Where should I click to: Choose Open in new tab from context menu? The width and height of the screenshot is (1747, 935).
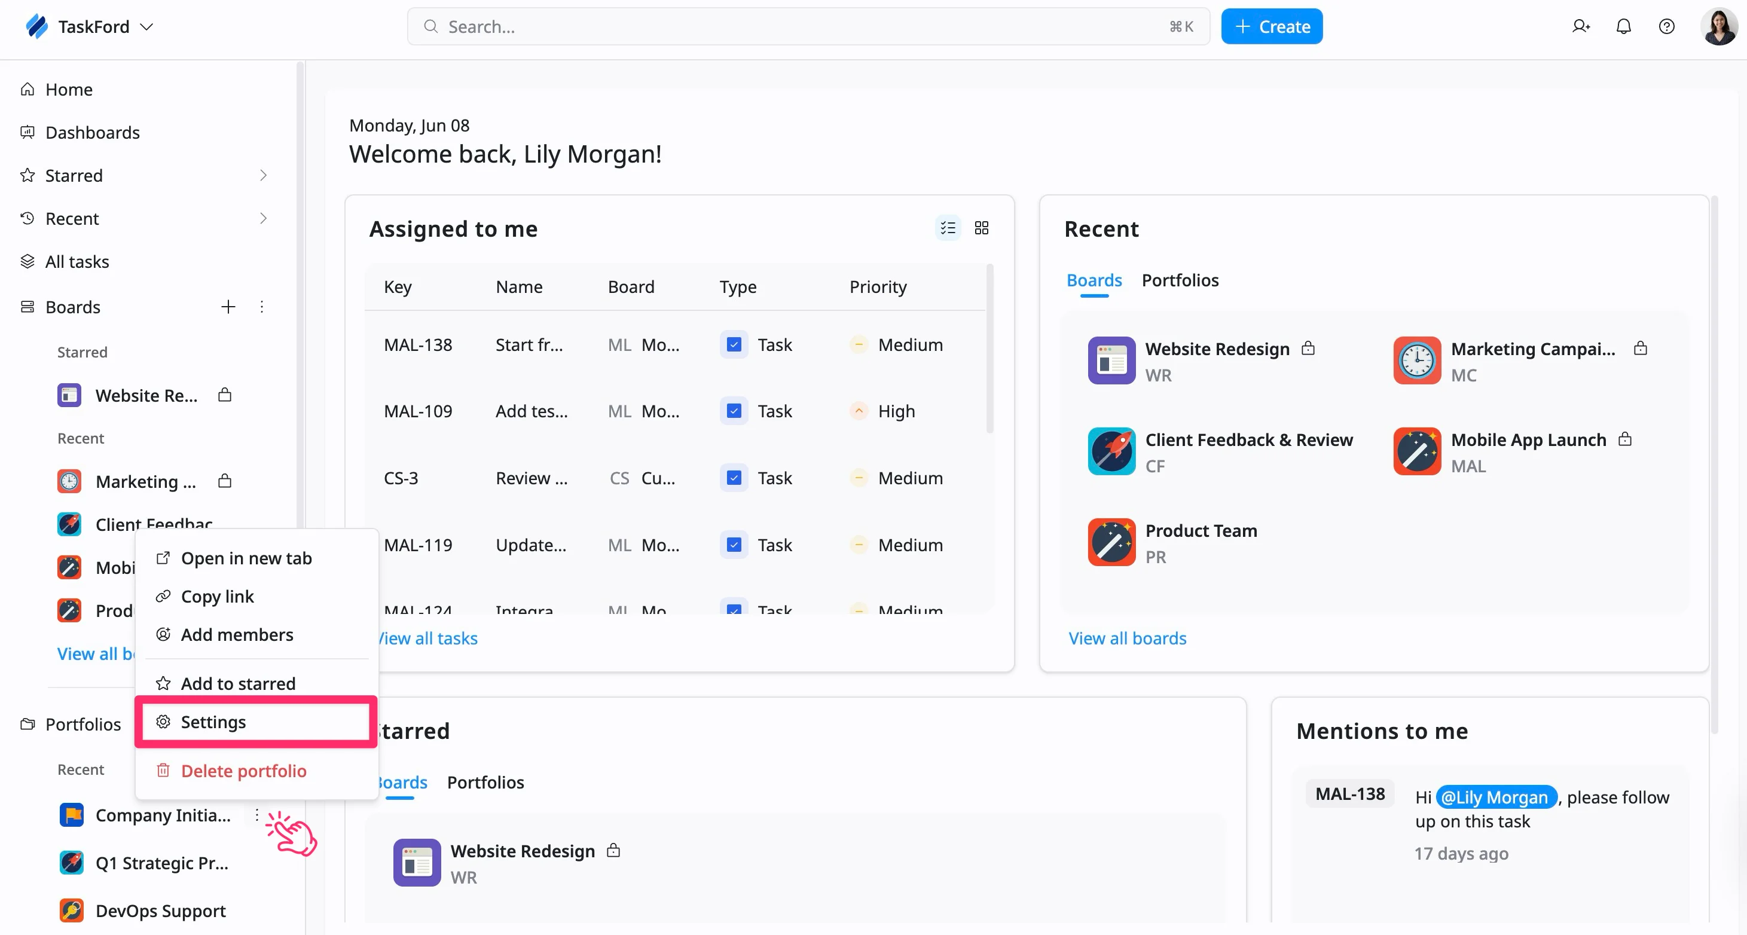tap(256, 558)
